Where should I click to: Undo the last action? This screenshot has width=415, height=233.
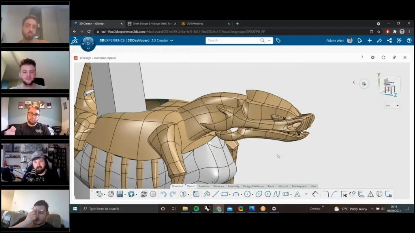click(x=163, y=194)
